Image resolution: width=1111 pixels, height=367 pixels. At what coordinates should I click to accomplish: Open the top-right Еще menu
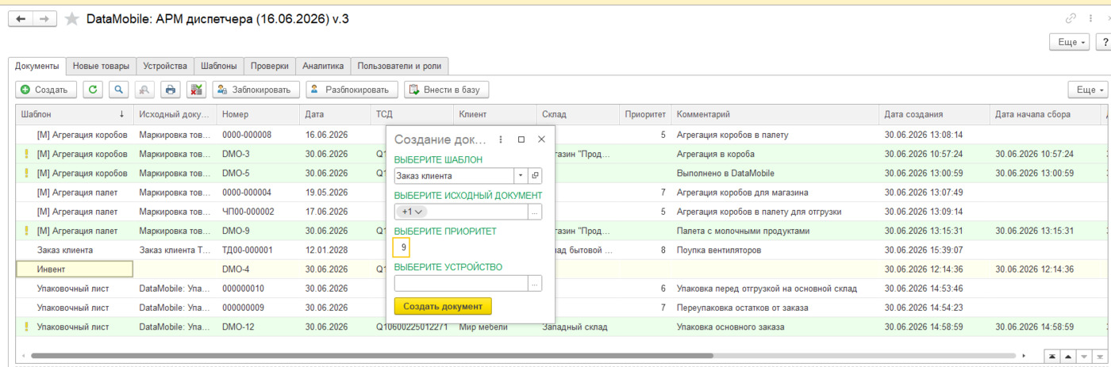tap(1068, 41)
